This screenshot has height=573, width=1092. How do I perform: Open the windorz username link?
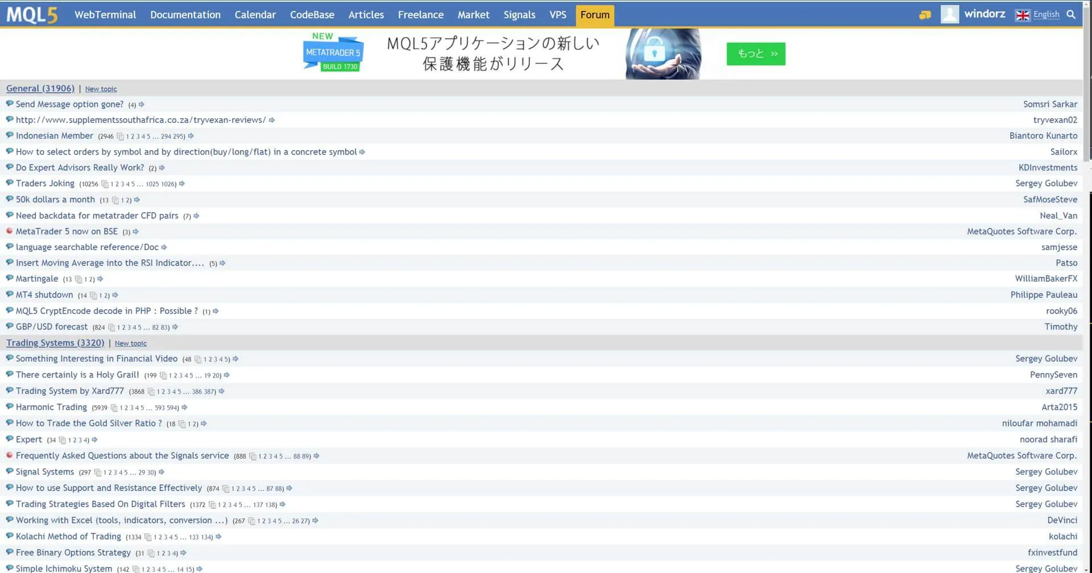click(985, 14)
